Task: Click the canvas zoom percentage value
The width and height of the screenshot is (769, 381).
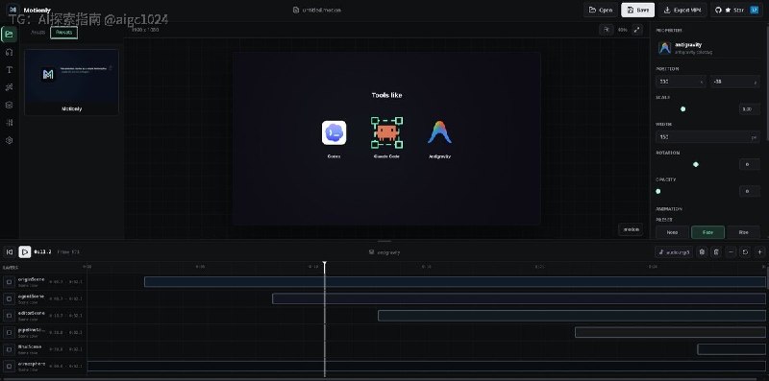Action: pos(622,30)
